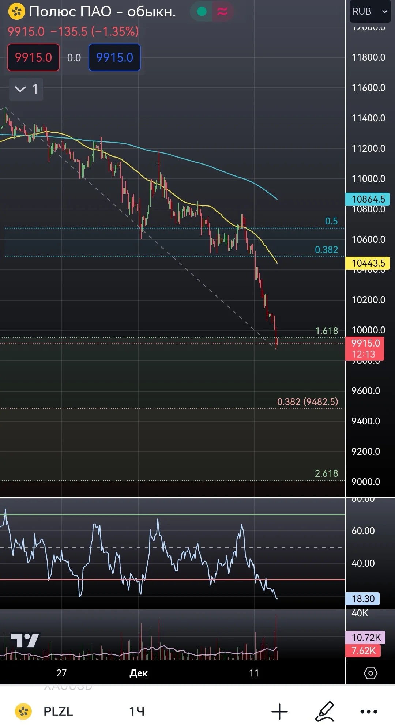Tap the volume 7.62K label

(364, 651)
